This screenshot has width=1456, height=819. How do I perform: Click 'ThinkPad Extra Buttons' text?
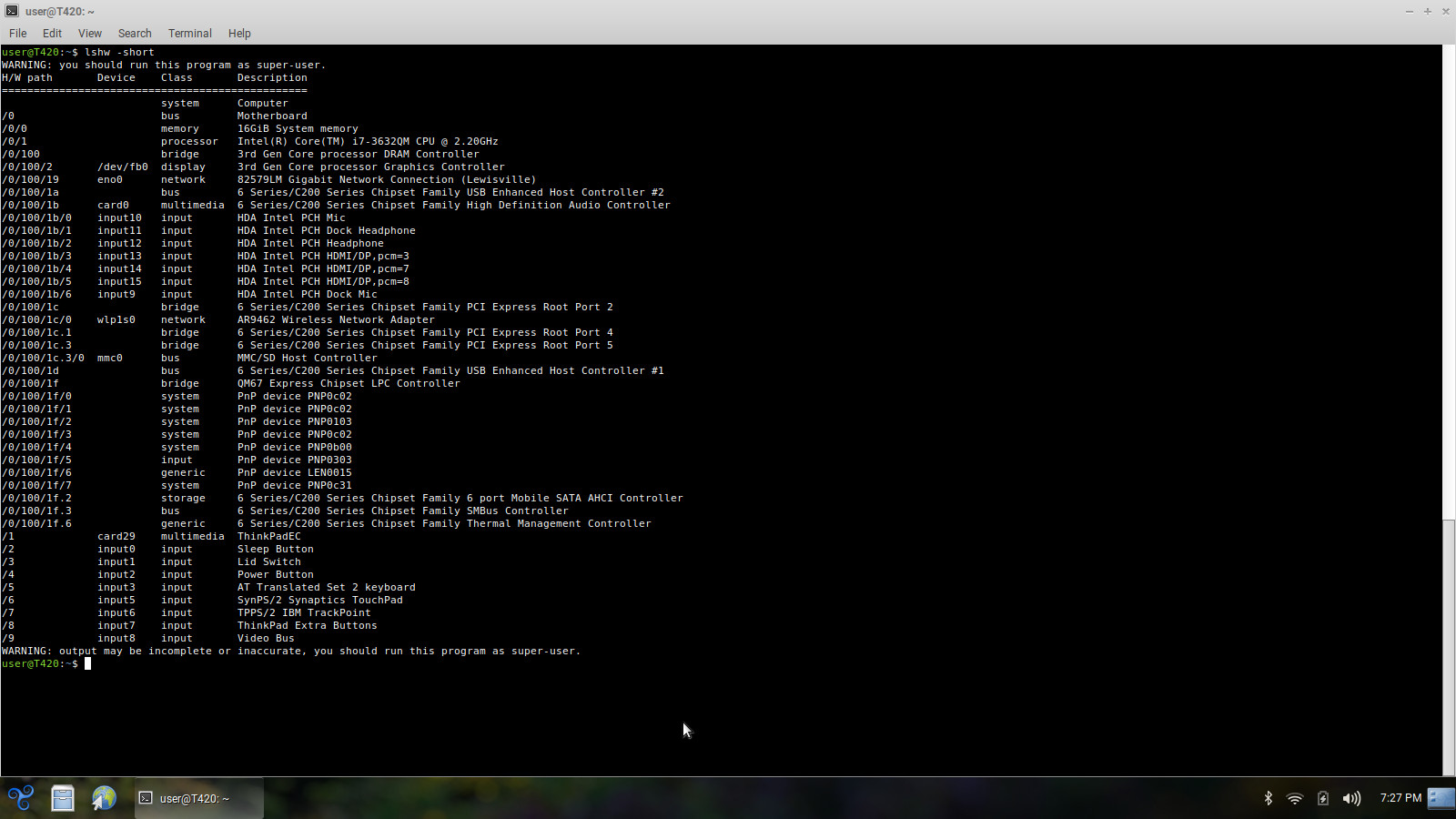point(307,626)
